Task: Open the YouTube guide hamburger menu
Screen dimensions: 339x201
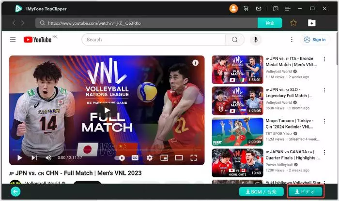Action: 13,40
